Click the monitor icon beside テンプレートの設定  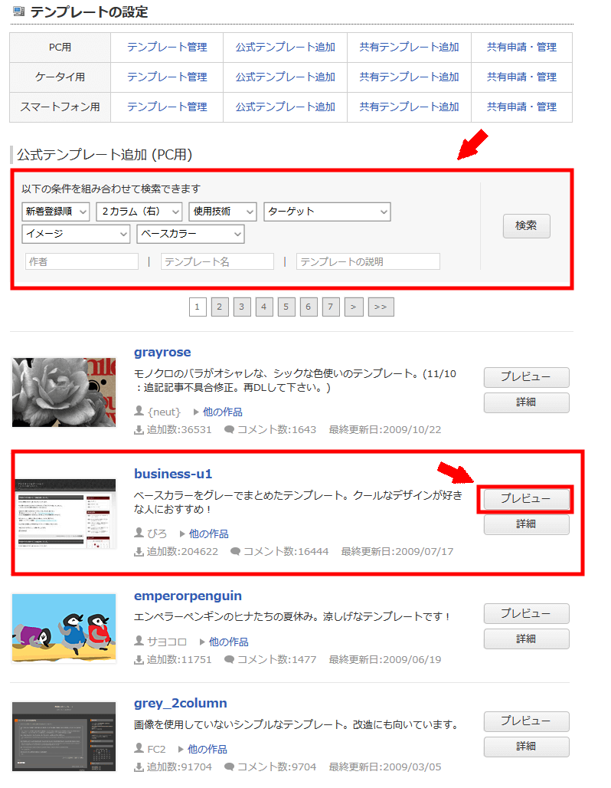coord(18,11)
